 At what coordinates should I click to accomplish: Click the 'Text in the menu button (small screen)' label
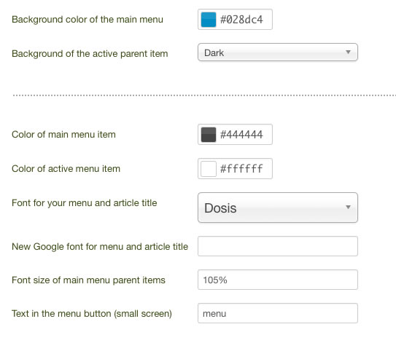click(x=92, y=314)
